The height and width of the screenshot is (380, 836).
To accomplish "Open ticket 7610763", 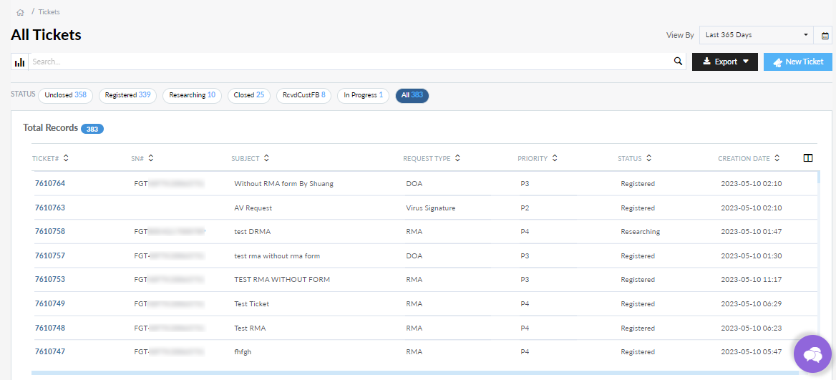I will pyautogui.click(x=49, y=208).
